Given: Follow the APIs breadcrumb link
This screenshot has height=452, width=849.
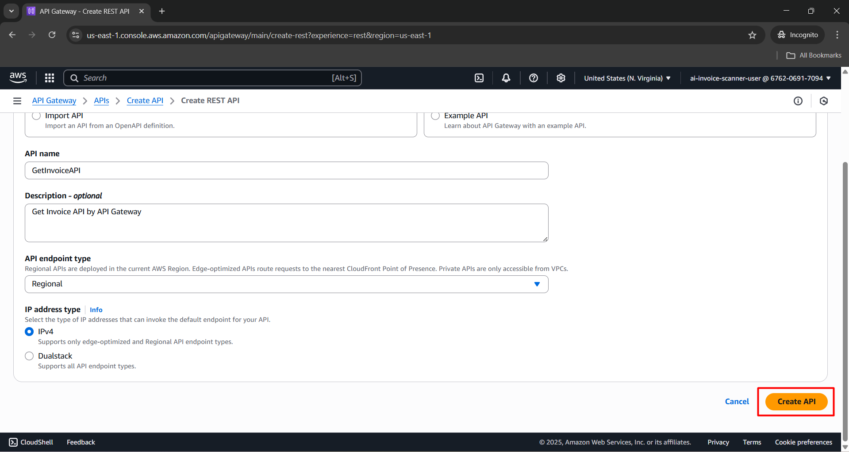Looking at the screenshot, I should 101,100.
